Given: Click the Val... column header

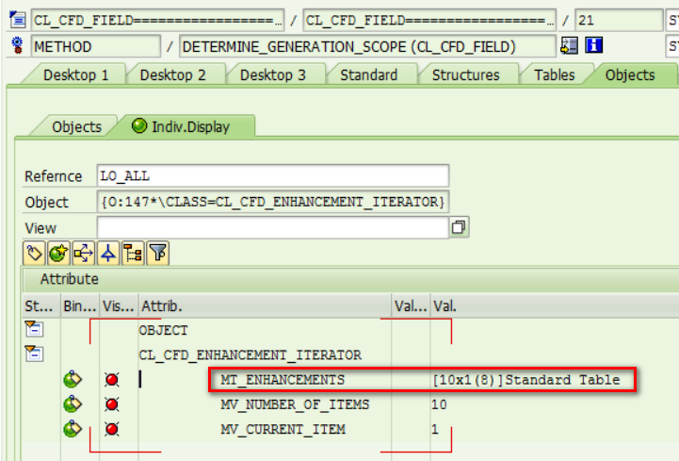Looking at the screenshot, I should tap(411, 306).
